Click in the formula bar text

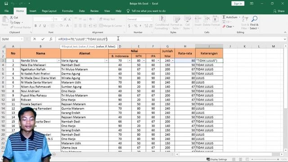coord(82,39)
